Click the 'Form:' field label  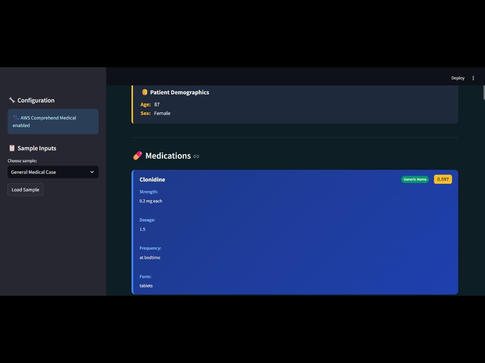point(145,277)
